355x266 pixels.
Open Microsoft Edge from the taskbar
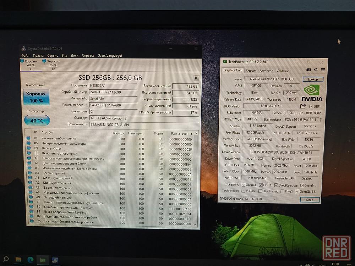point(30,260)
